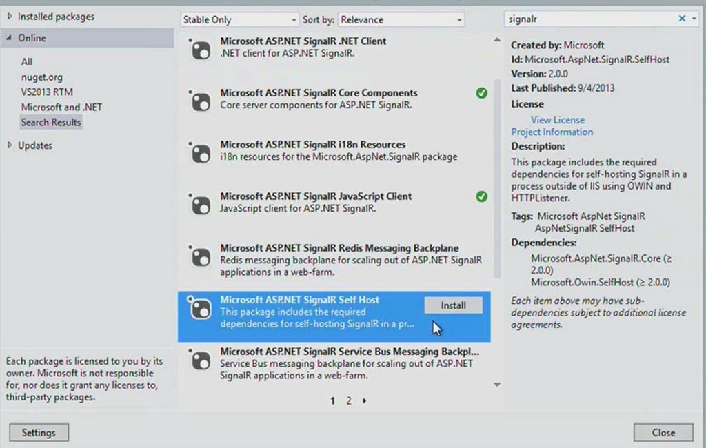Click the Last Published 9/4/2013 text

tap(563, 88)
